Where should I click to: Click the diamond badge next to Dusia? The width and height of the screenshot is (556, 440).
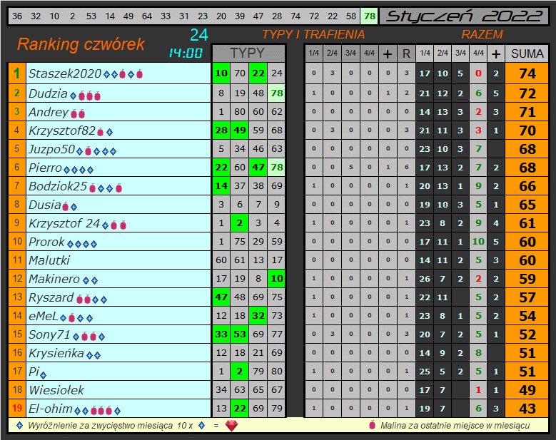[74, 207]
